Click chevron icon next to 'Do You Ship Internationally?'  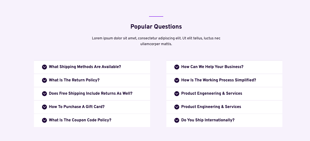click(x=177, y=120)
